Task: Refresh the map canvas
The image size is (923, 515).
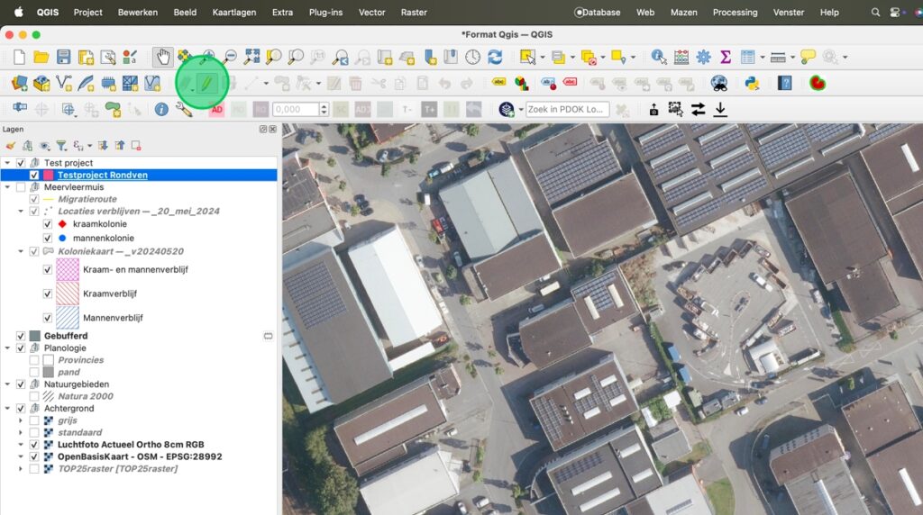Action: [x=495, y=57]
